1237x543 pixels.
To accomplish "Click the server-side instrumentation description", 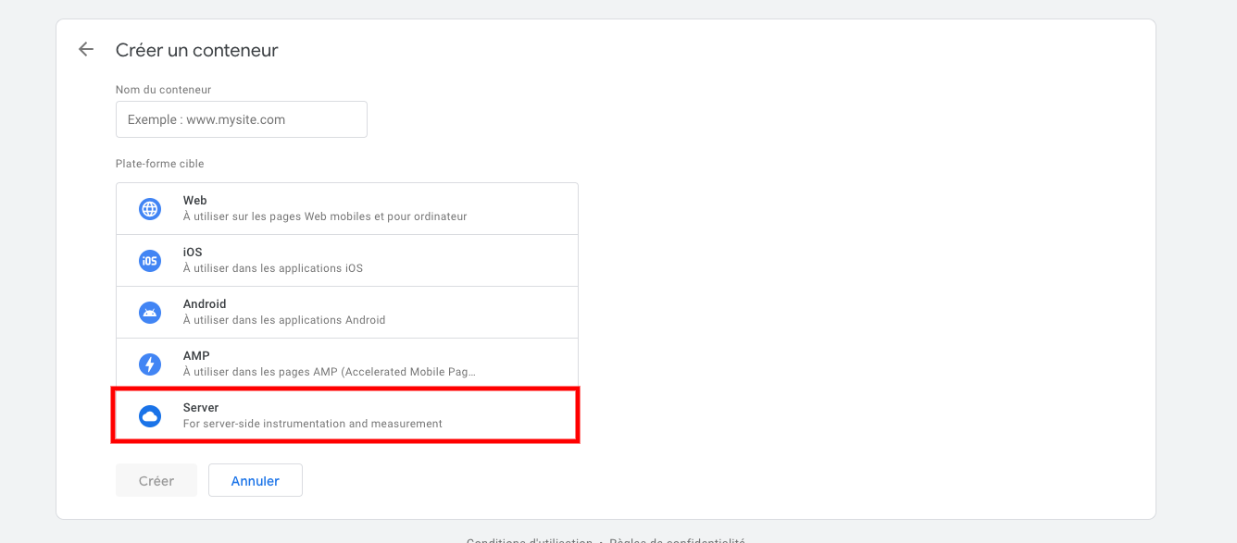I will tap(313, 424).
